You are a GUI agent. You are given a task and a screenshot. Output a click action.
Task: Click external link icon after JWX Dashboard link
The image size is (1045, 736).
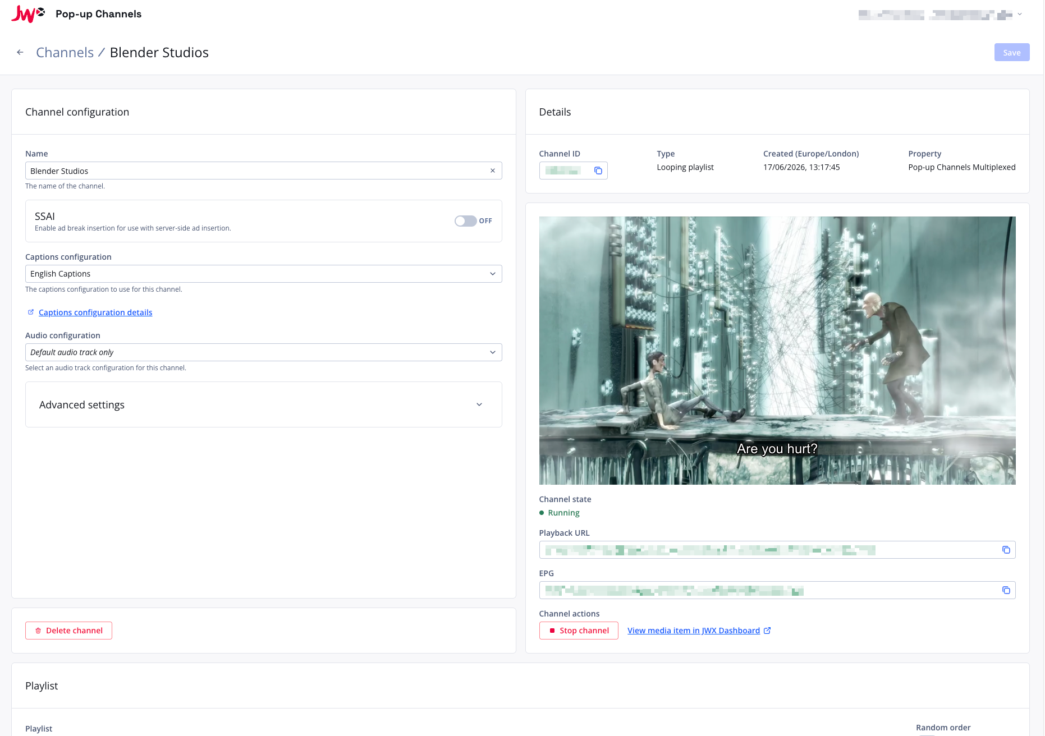pyautogui.click(x=767, y=631)
